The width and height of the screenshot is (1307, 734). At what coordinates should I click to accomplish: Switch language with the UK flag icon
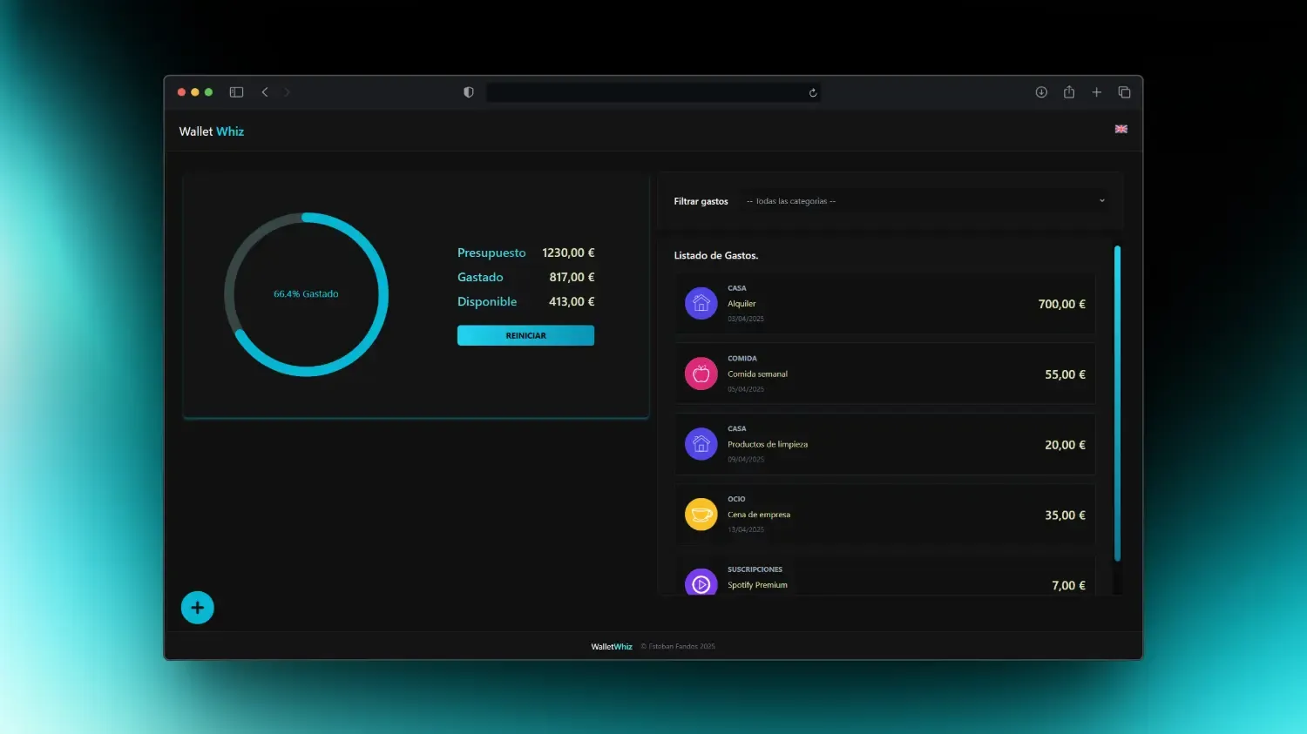[1121, 129]
